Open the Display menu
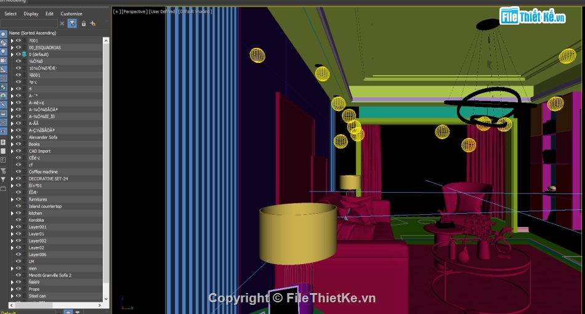Viewport: 585px width, 314px height. point(31,14)
